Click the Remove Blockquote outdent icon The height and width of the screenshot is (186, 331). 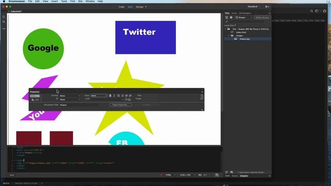tap(126, 96)
